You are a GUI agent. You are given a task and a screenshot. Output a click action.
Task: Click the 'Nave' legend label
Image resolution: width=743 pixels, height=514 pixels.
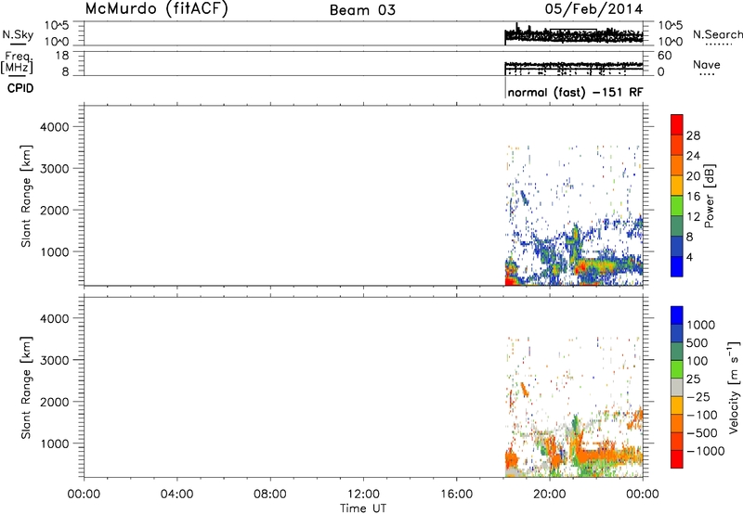click(707, 65)
